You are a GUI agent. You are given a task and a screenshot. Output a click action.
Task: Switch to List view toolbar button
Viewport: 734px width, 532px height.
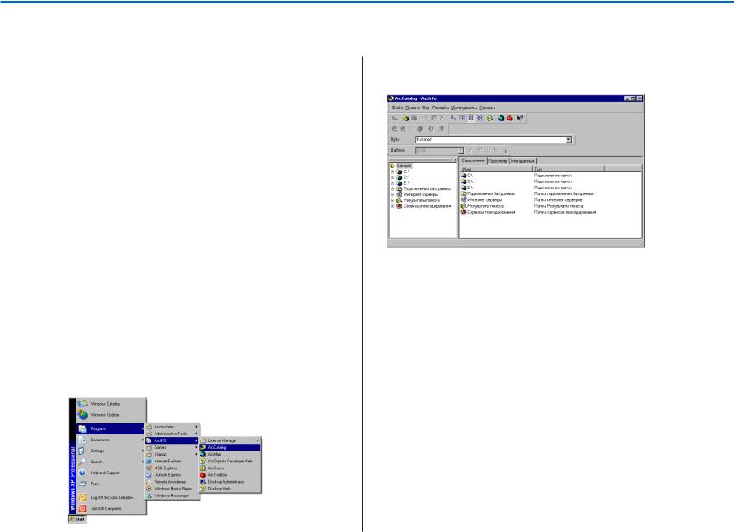[461, 118]
